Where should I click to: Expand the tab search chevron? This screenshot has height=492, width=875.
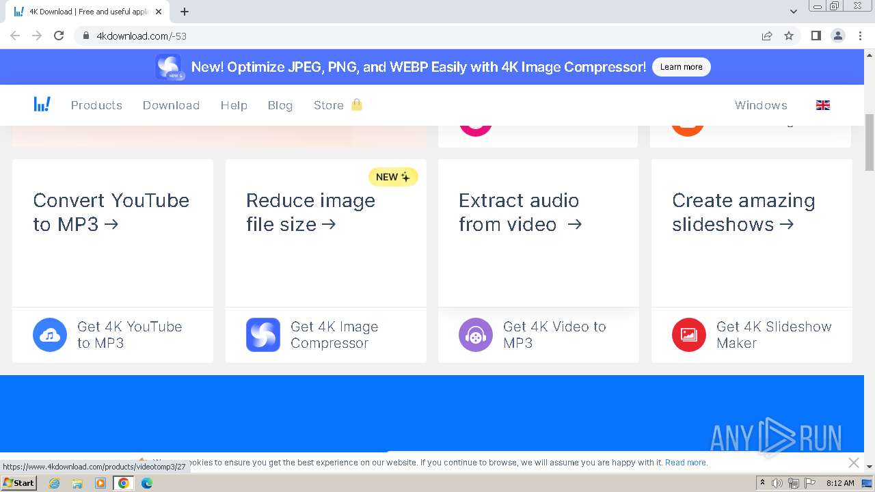794,11
